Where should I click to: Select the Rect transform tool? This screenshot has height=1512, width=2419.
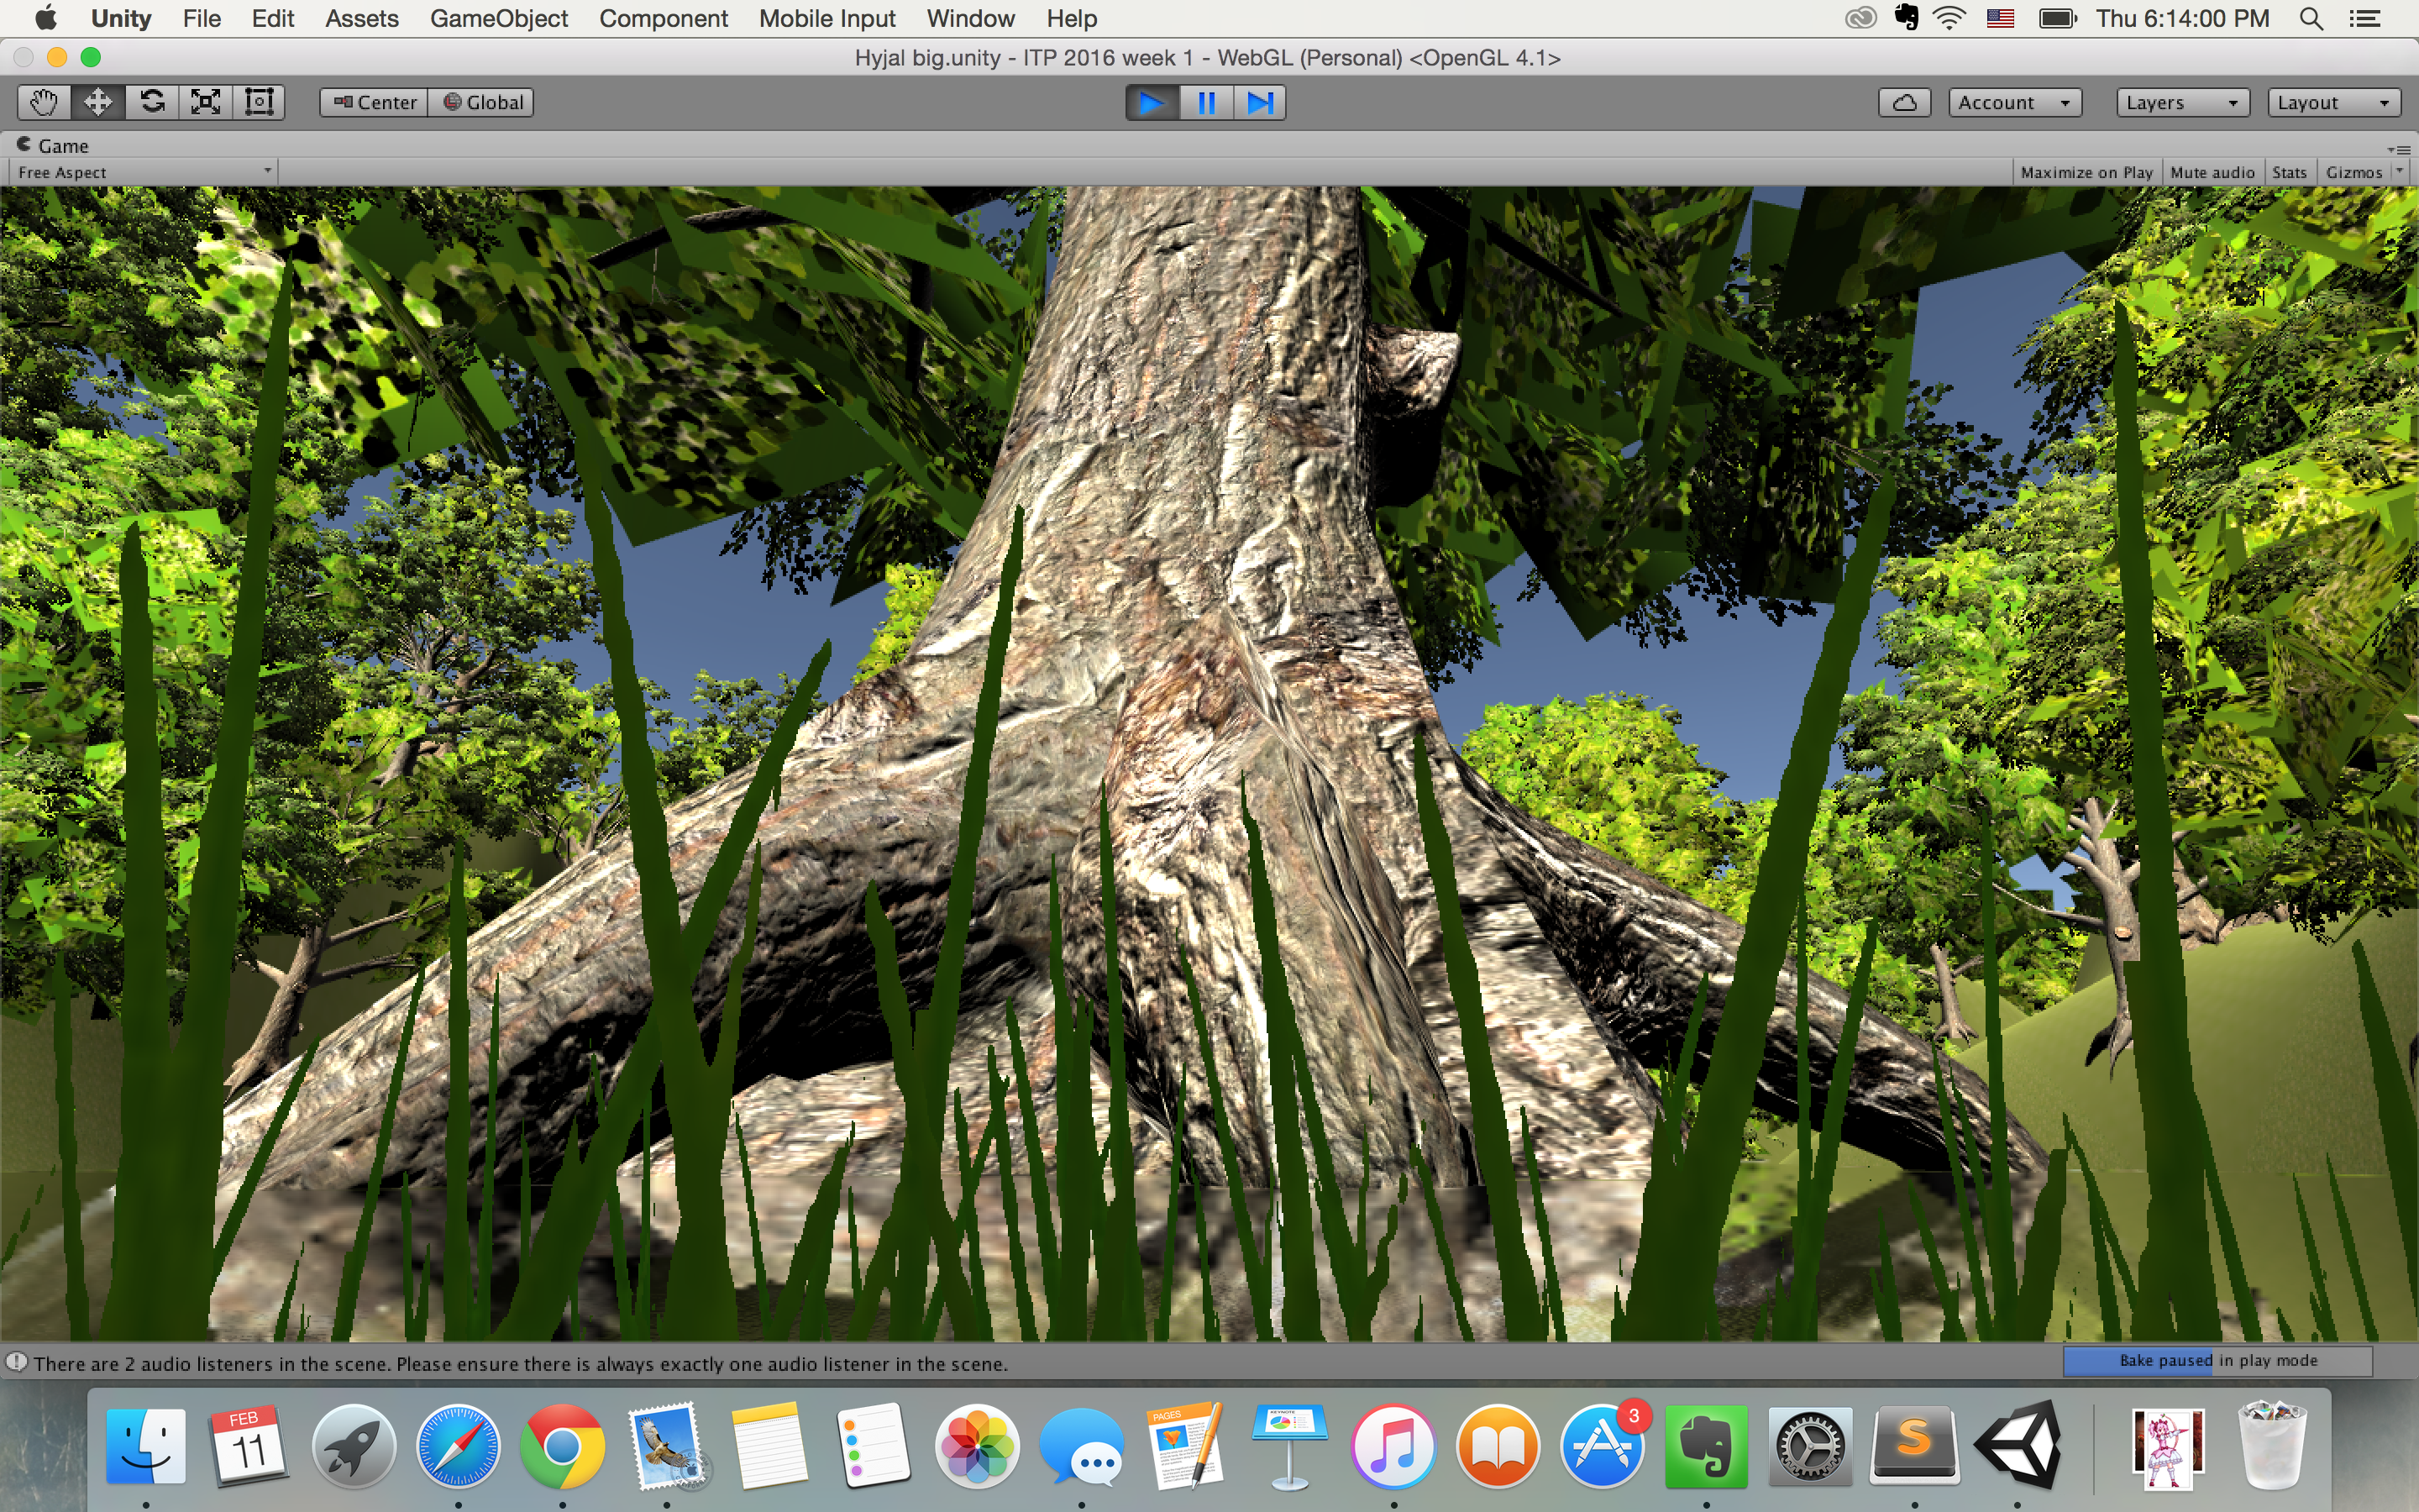259,102
